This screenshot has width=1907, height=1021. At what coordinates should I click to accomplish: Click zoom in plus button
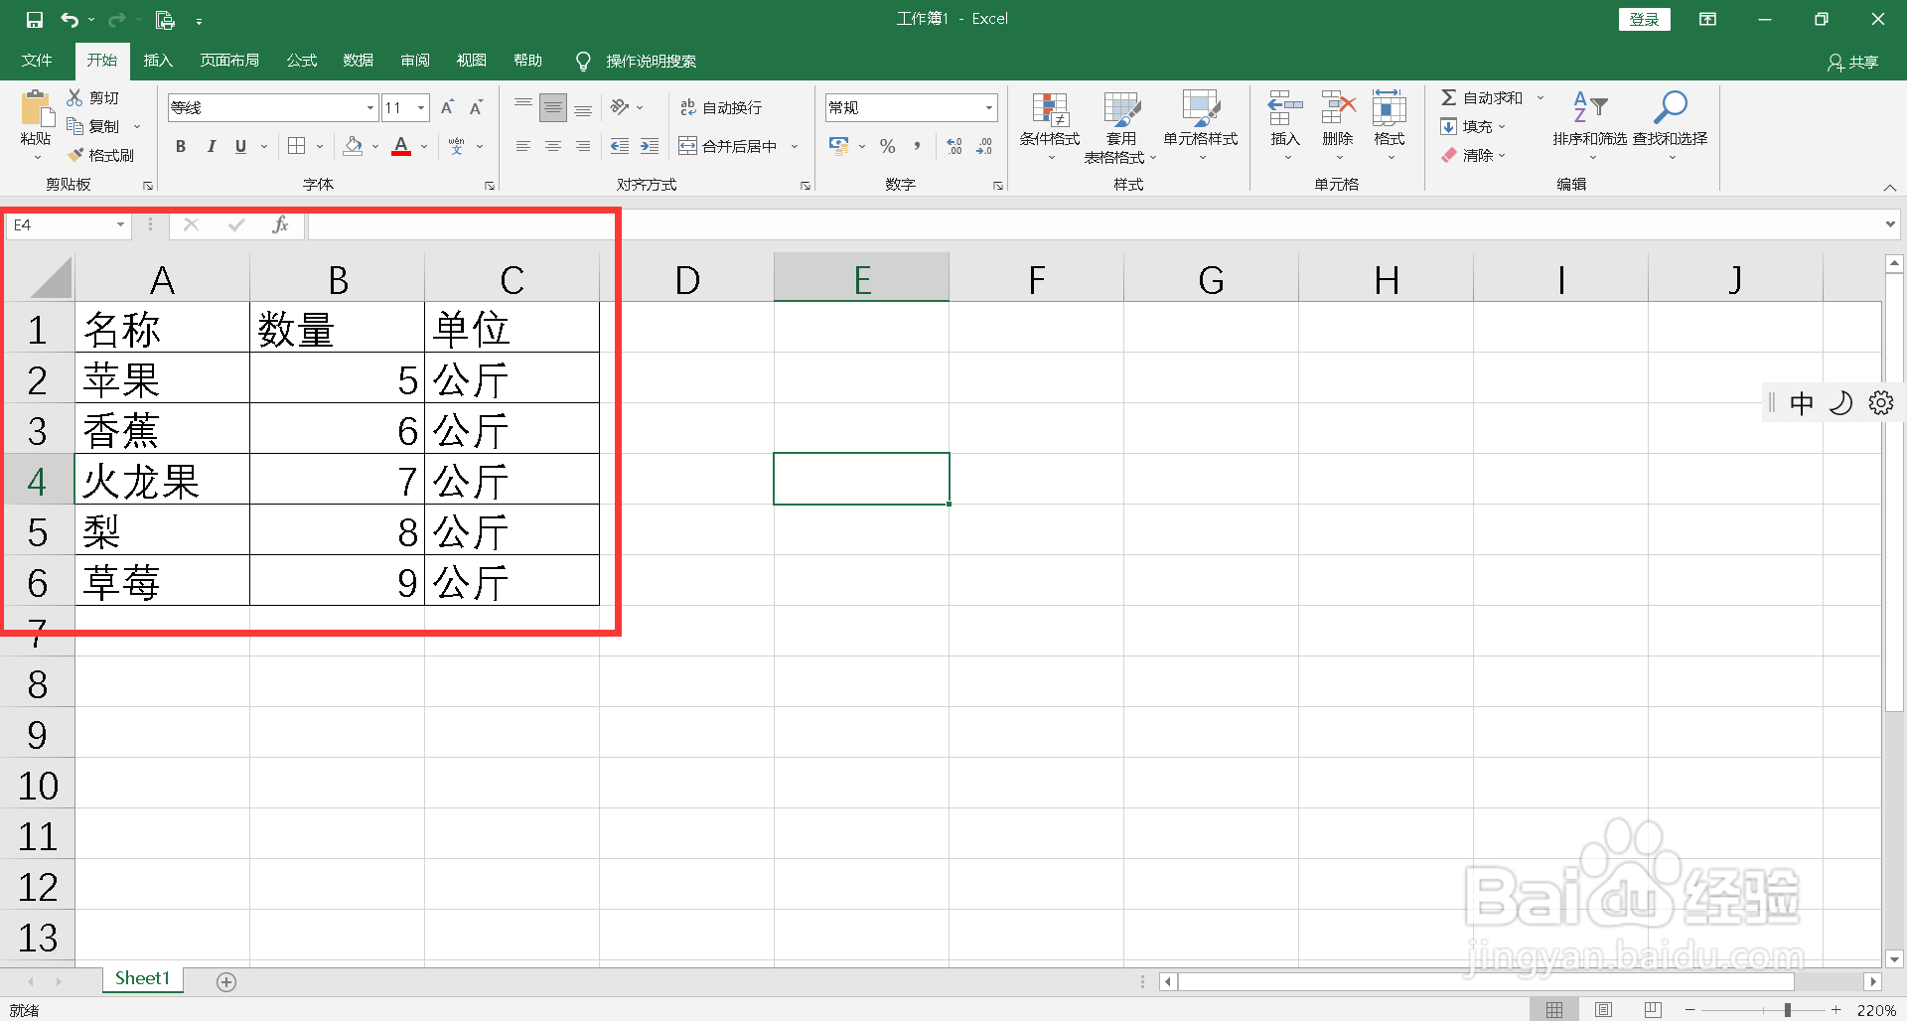tap(1836, 1010)
